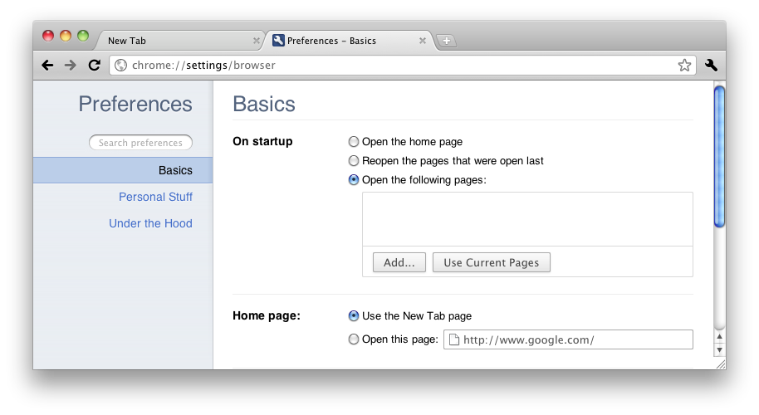The image size is (759, 415).
Task: Open a new tab with the plus button
Action: tap(446, 41)
